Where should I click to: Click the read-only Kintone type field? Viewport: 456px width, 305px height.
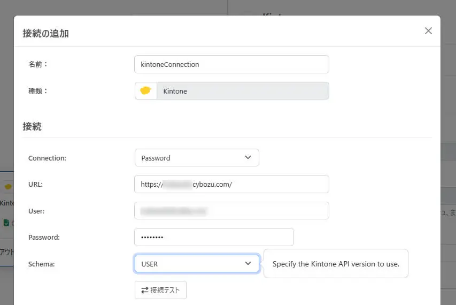(x=242, y=91)
